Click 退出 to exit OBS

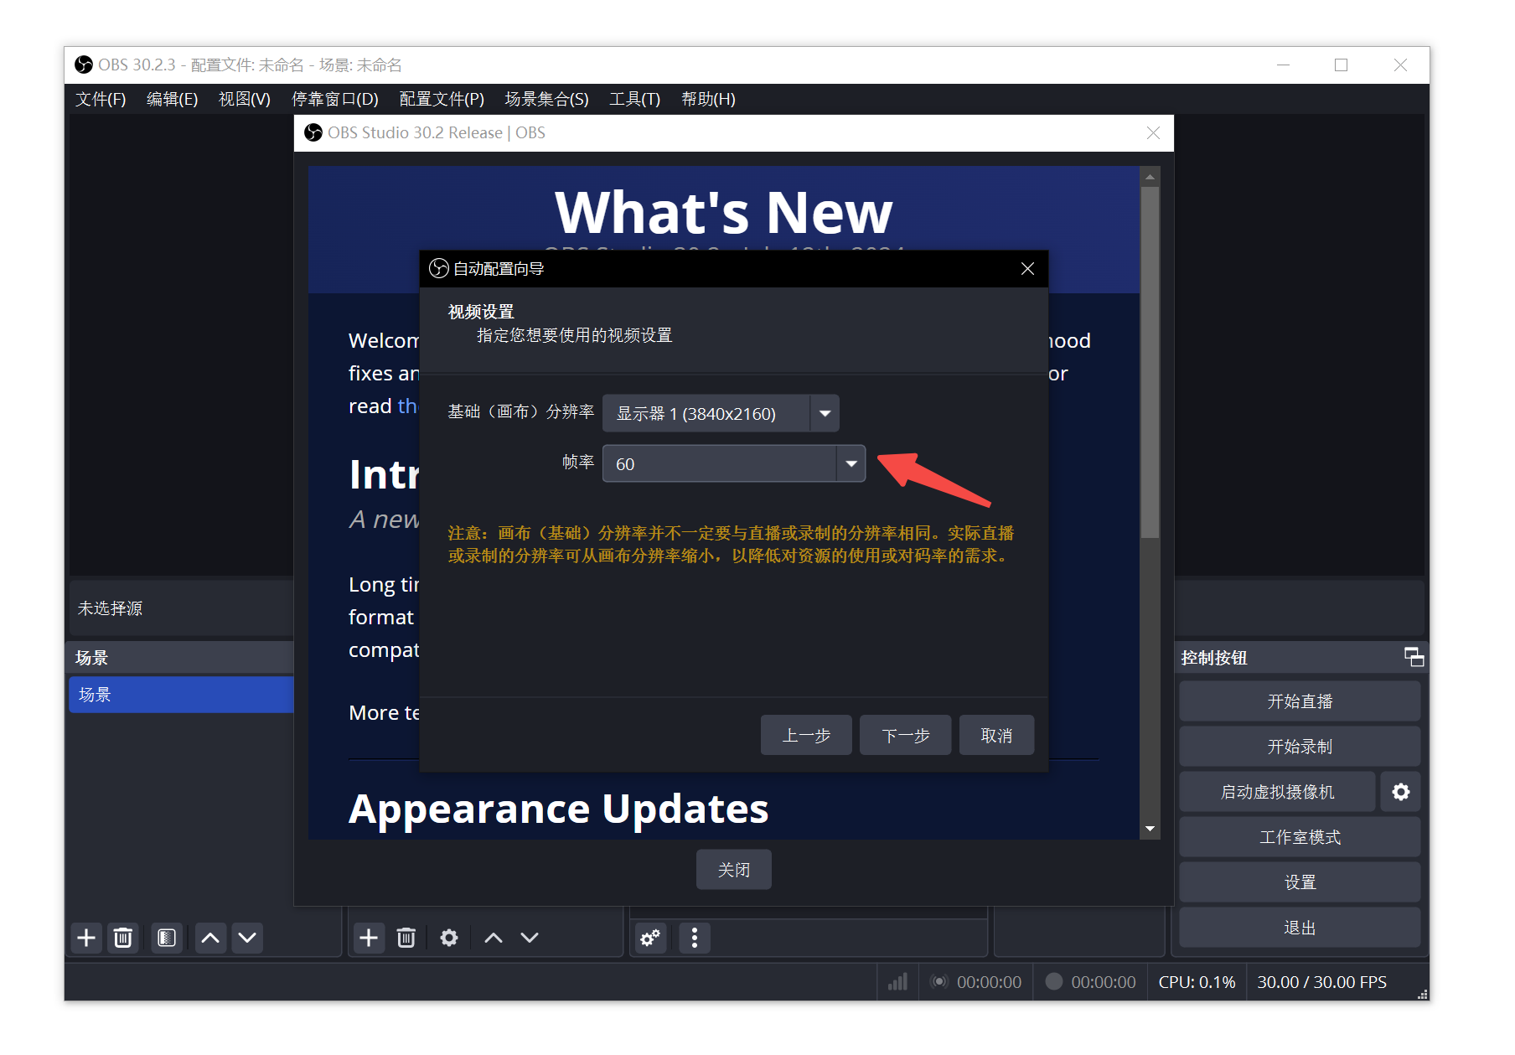pos(1300,928)
